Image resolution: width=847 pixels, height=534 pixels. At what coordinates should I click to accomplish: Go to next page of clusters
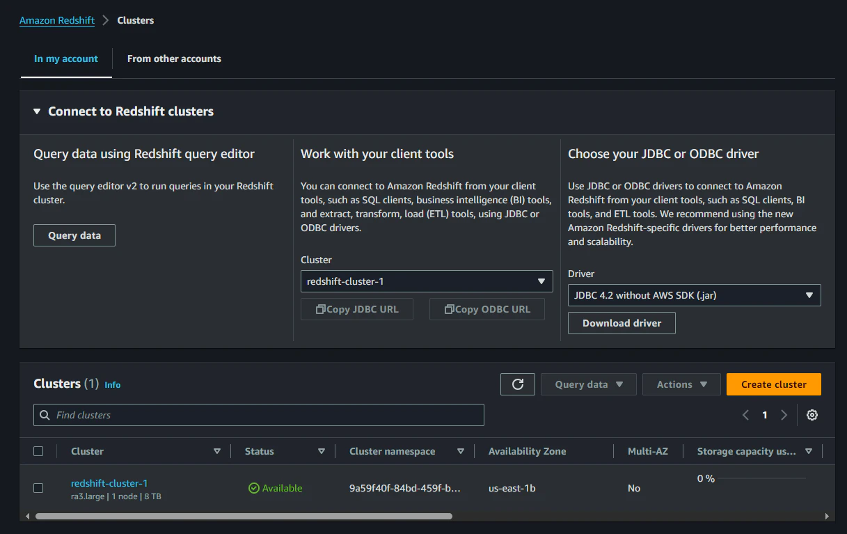784,415
